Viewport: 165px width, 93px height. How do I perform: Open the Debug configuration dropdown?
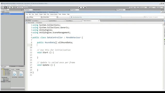tap(36, 17)
